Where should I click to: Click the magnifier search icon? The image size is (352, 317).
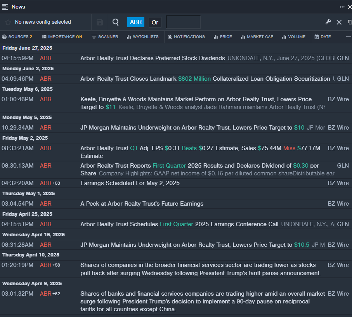point(116,22)
